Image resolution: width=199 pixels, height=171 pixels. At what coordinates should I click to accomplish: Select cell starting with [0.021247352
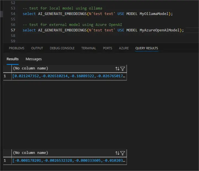[x=69, y=76]
